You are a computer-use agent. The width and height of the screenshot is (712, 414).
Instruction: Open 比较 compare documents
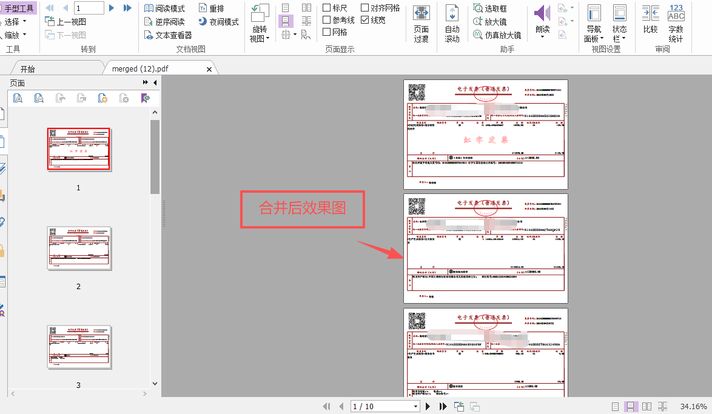(x=651, y=19)
